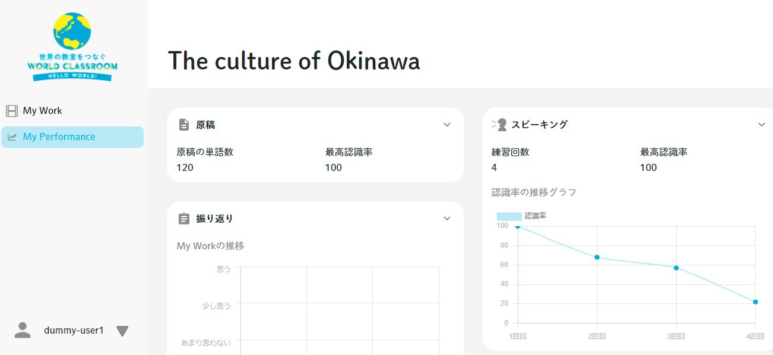Click the dummy-user1 username label
This screenshot has width=773, height=355.
(74, 331)
